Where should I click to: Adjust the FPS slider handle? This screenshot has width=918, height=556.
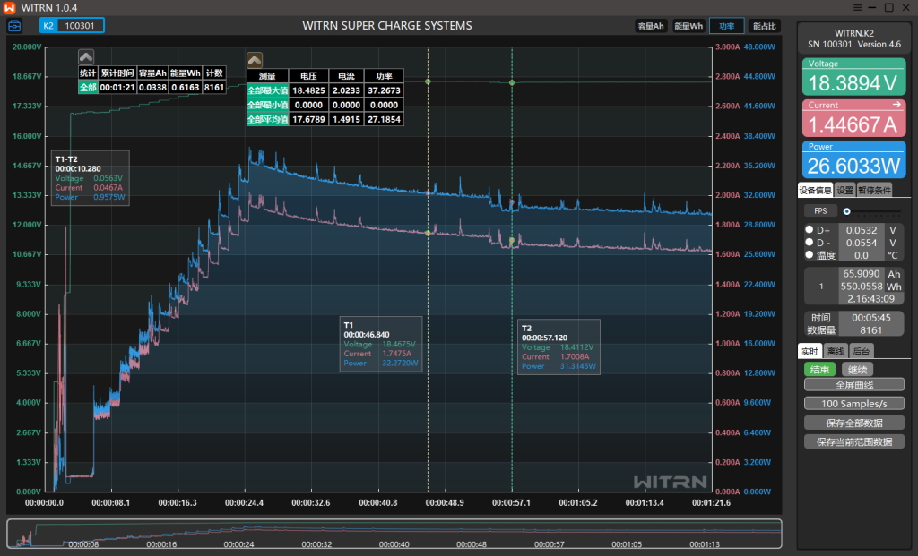(x=846, y=210)
